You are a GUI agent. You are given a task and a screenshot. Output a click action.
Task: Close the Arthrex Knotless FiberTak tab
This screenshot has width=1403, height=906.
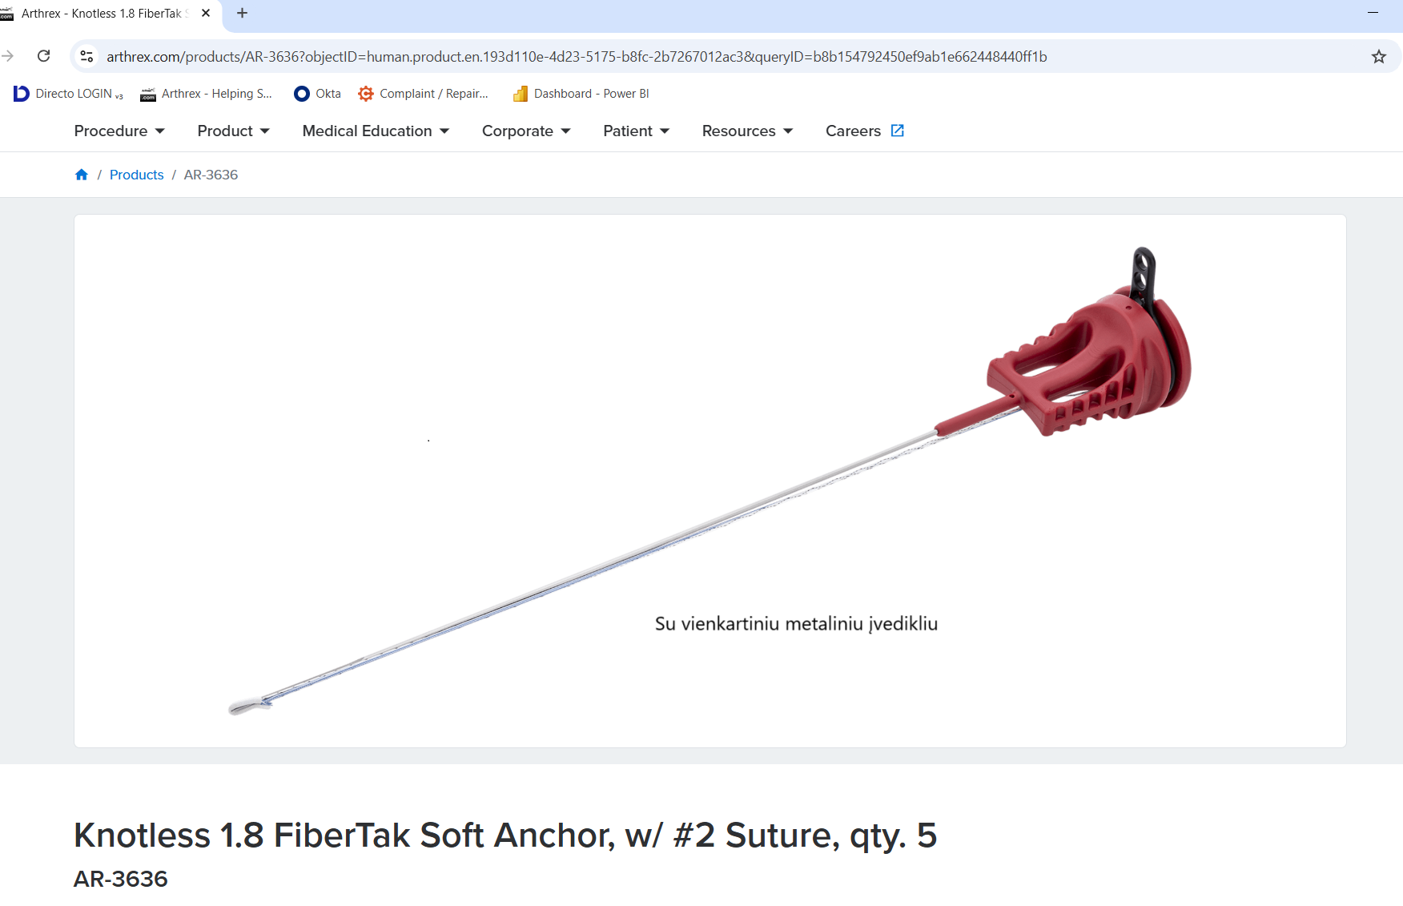tap(206, 13)
